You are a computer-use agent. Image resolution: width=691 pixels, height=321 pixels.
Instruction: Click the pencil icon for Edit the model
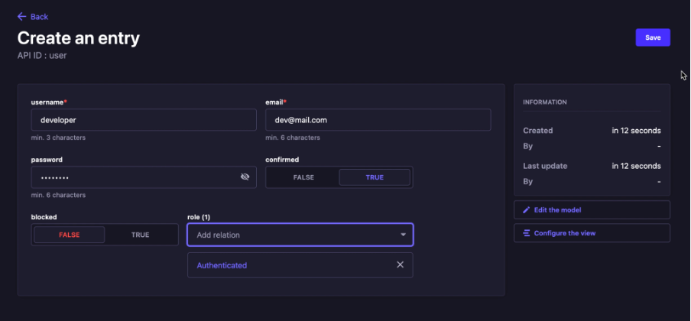point(526,210)
